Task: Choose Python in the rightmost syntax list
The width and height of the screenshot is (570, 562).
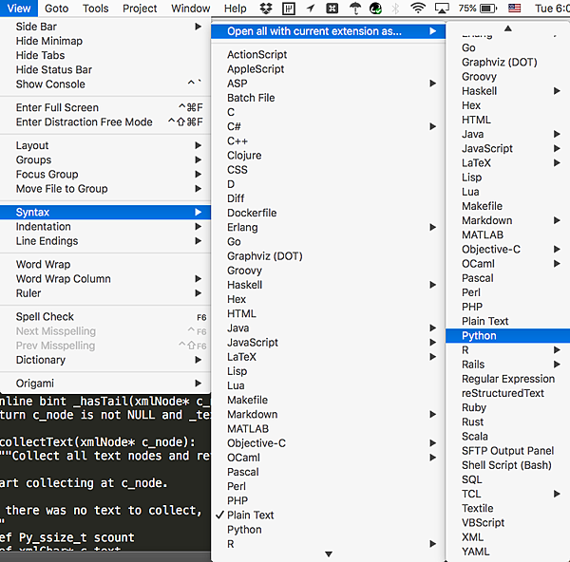Action: tap(479, 336)
